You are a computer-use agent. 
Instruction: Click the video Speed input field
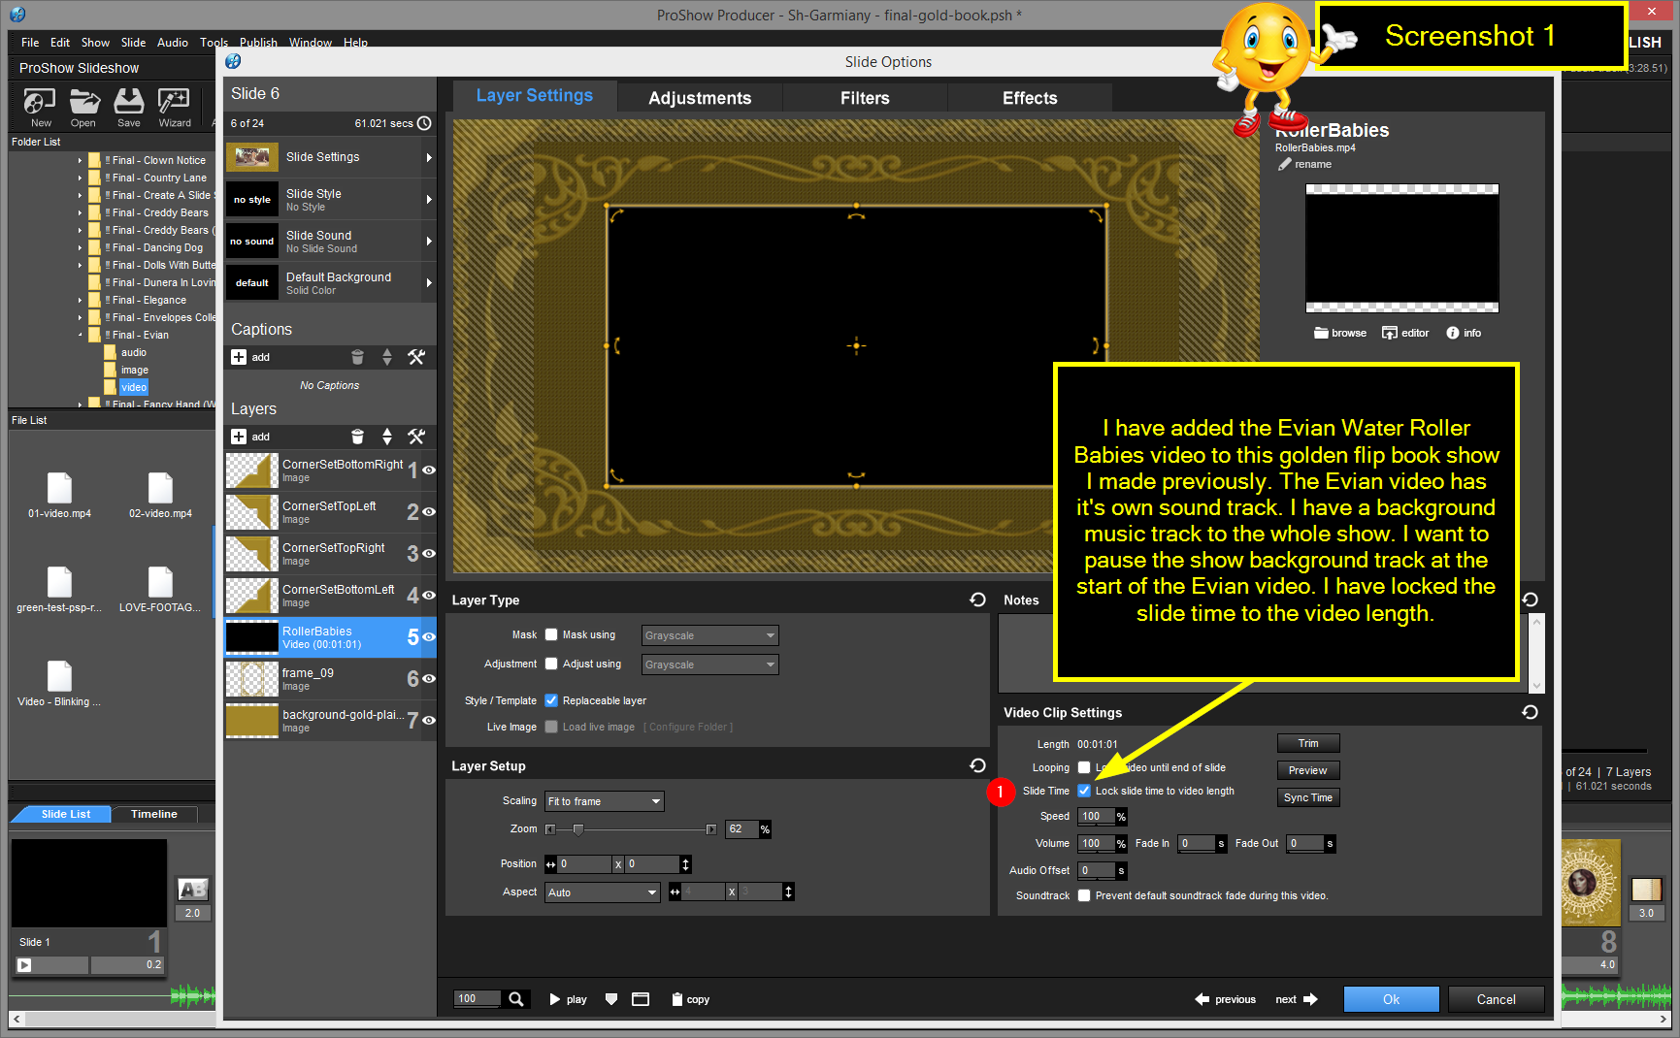click(1096, 816)
